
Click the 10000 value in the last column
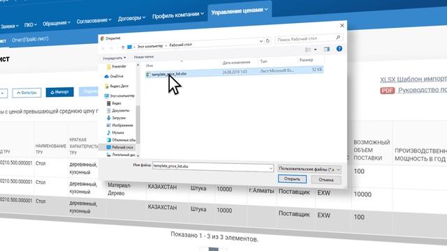coord(362,195)
